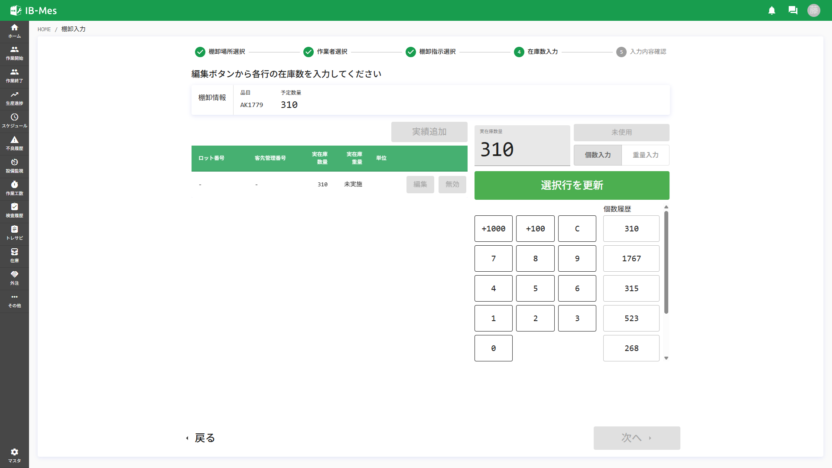Select the 個数入力 mode
832x468 pixels.
[x=598, y=155]
